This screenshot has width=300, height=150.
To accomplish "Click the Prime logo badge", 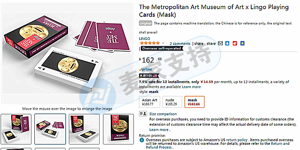I will (x=146, y=69).
